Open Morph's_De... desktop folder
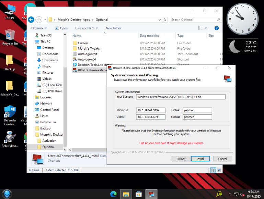Viewport: 264px width, 199px height. pos(10,88)
